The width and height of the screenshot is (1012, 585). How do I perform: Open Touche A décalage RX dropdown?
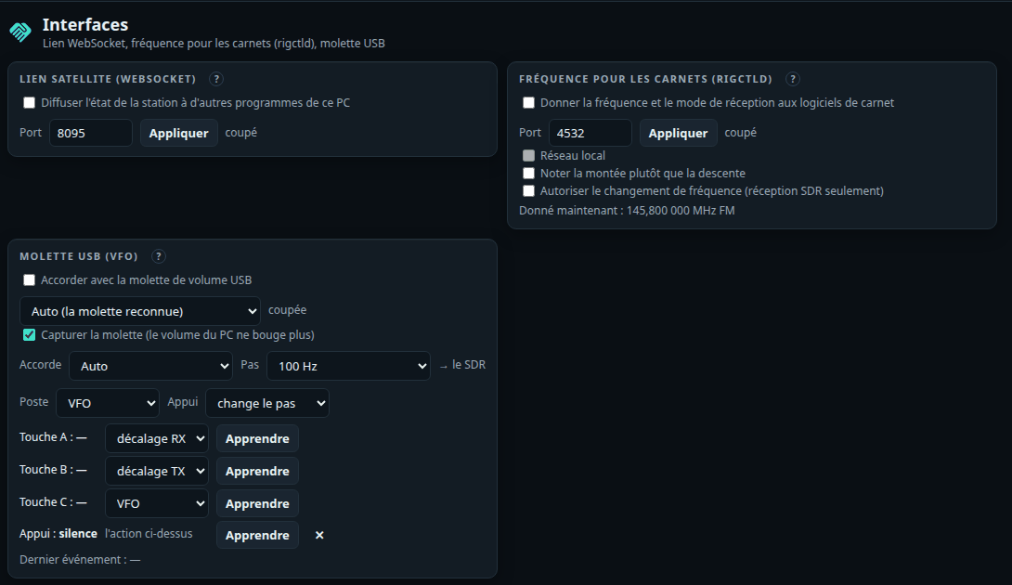(157, 438)
